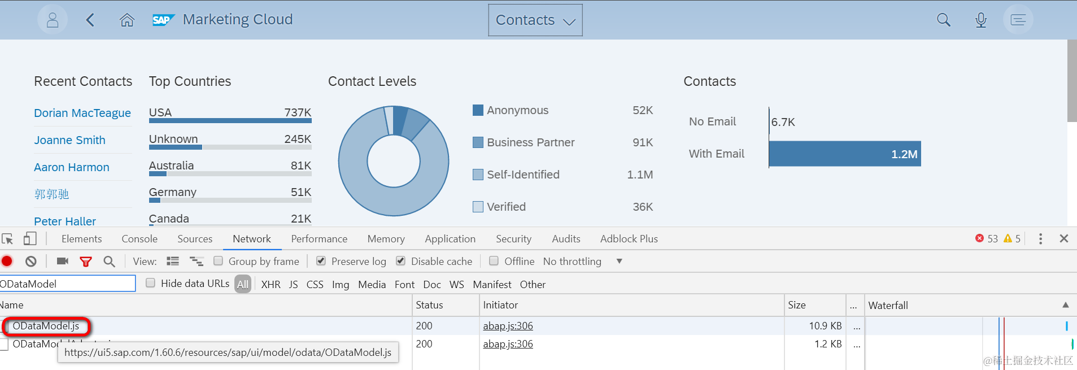Open the search magnifier in header
The image size is (1077, 370).
pyautogui.click(x=943, y=20)
